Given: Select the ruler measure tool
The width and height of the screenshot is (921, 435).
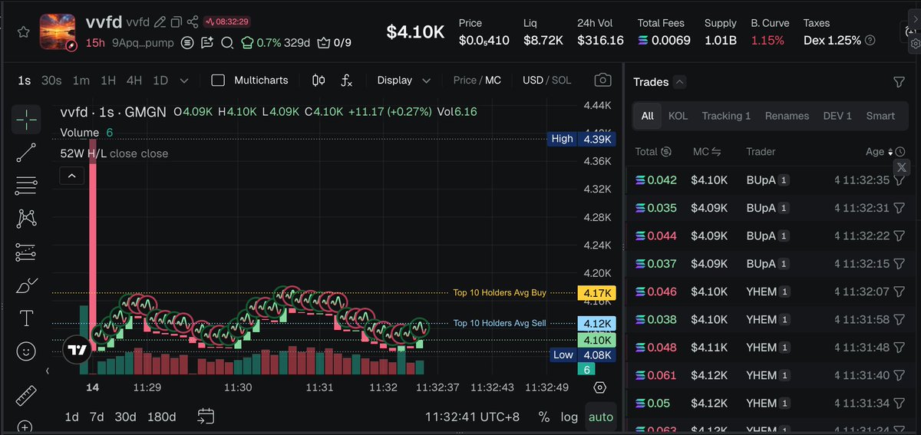Looking at the screenshot, I should point(26,394).
